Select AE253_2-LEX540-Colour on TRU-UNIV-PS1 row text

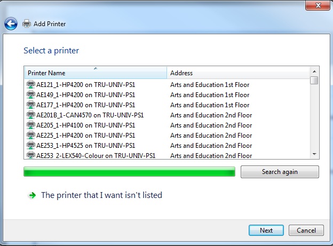(x=96, y=155)
